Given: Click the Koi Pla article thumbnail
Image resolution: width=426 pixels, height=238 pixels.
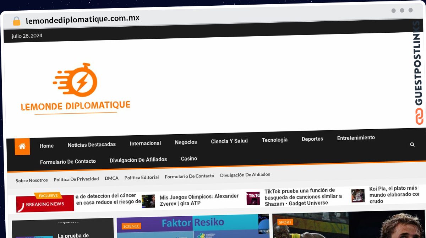Looking at the screenshot, I should pos(358,196).
